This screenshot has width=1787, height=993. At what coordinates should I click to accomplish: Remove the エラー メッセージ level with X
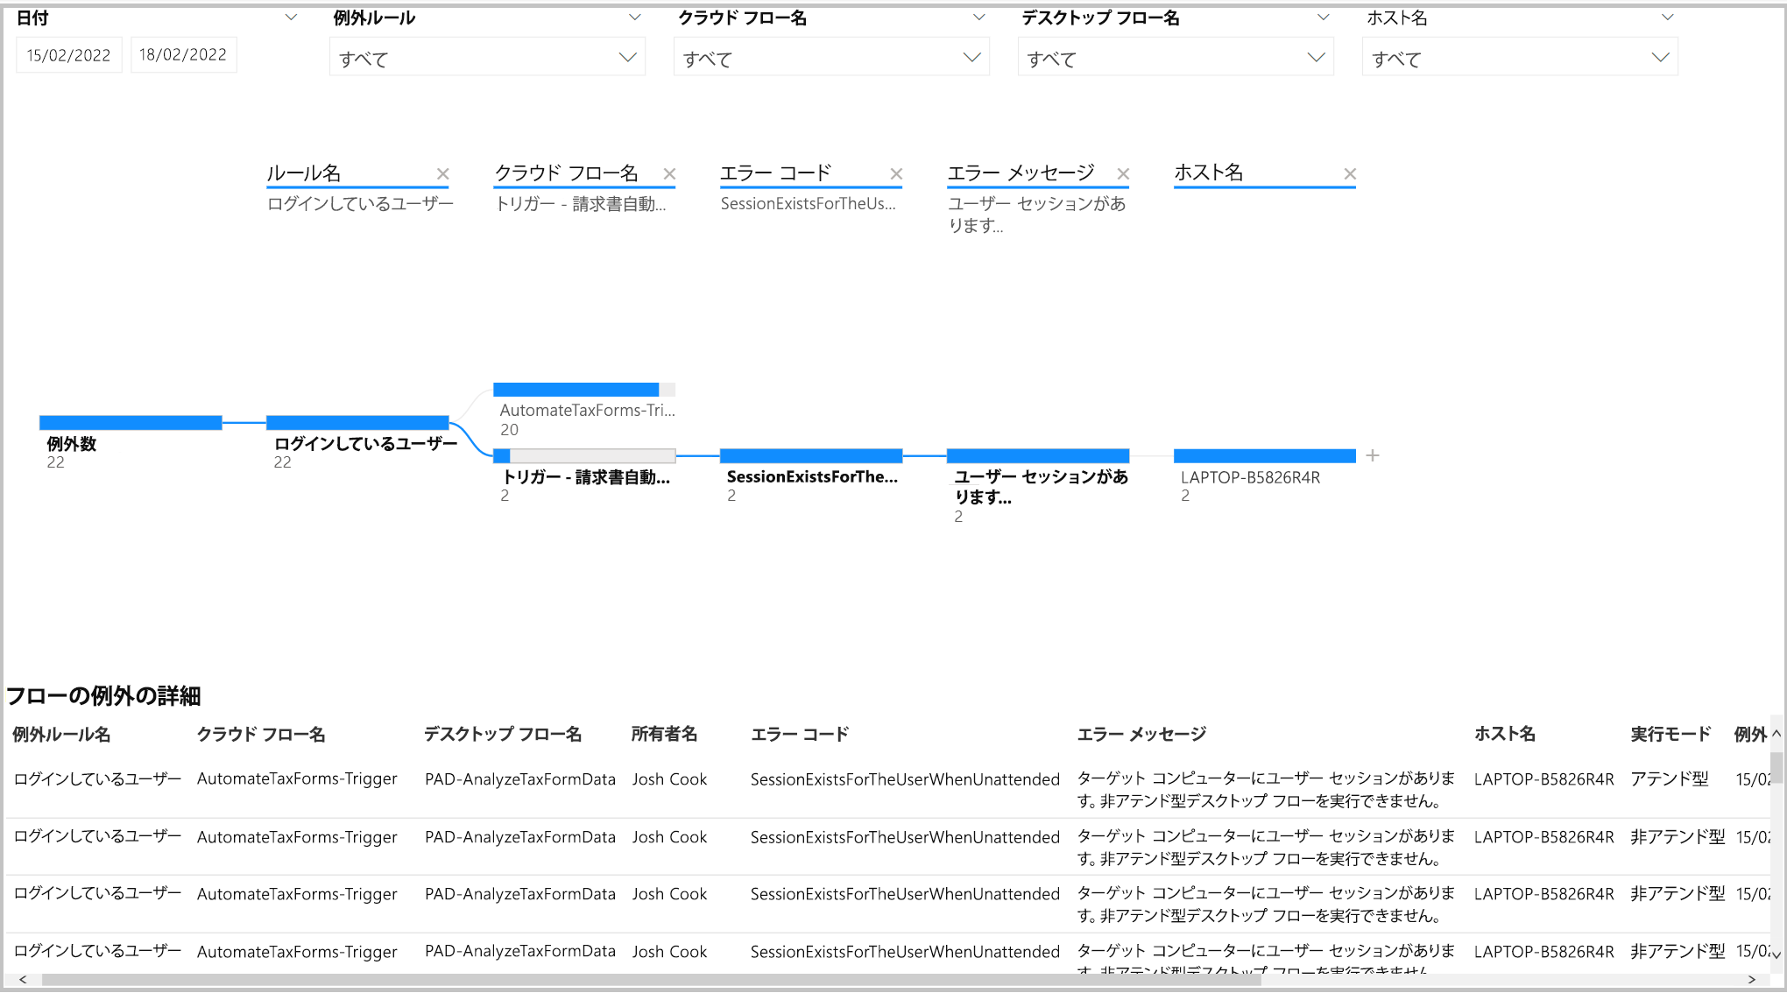tap(1123, 173)
